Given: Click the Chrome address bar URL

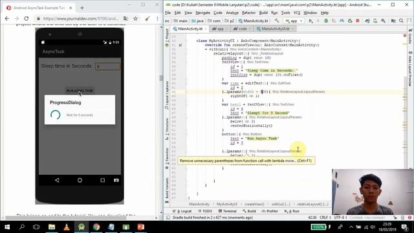Looking at the screenshot, I should coord(80,19).
